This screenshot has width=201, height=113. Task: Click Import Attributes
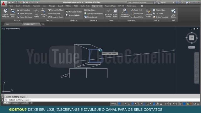[24, 13]
